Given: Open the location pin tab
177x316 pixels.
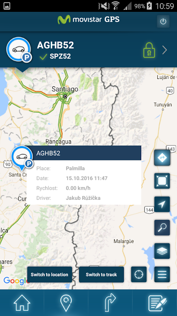Looking at the screenshot, I should [66, 303].
